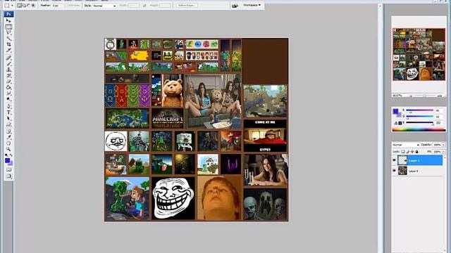Toggle the Anti-alias checkbox

[67, 6]
